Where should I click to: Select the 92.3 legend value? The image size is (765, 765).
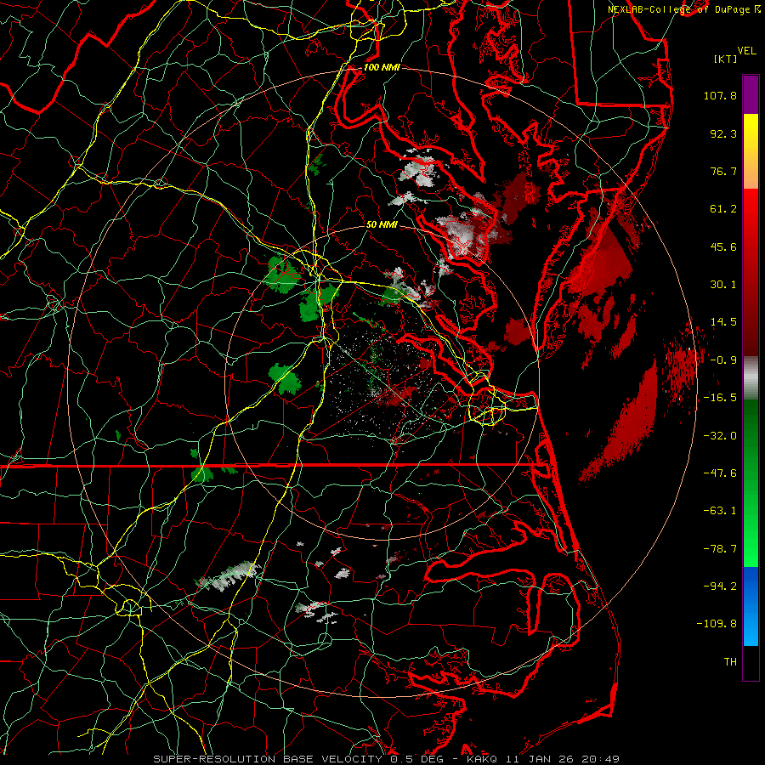[723, 133]
